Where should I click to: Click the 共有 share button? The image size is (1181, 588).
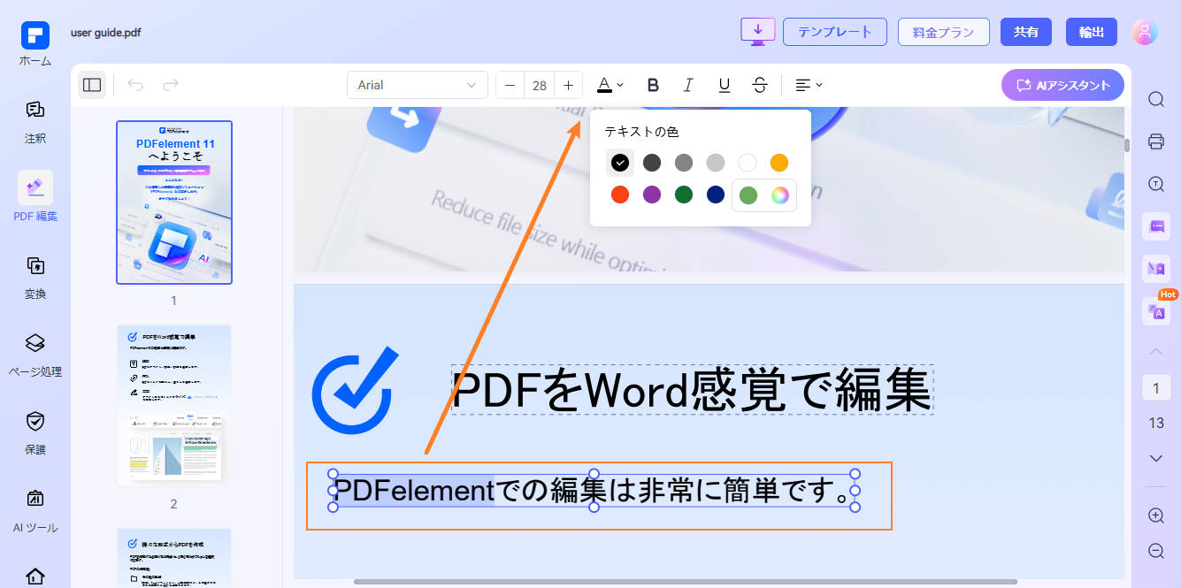click(x=1026, y=32)
